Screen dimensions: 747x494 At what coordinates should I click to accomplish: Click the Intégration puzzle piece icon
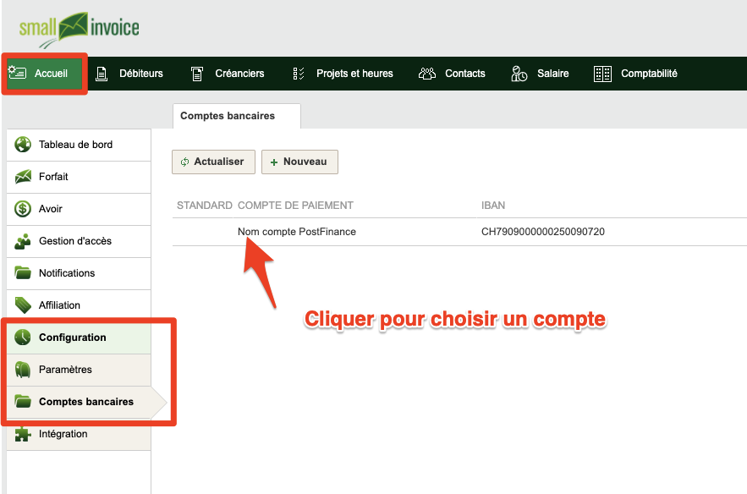tap(22, 434)
